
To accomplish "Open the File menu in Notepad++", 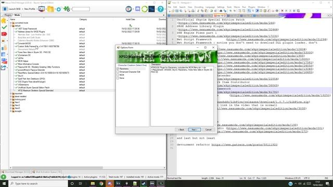I will point(169,7).
